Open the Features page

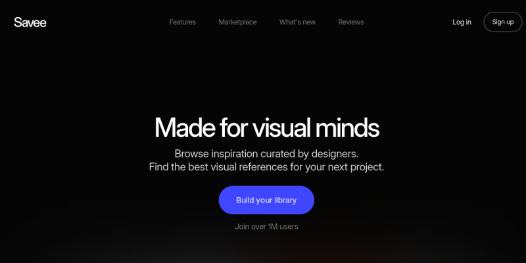tap(183, 22)
